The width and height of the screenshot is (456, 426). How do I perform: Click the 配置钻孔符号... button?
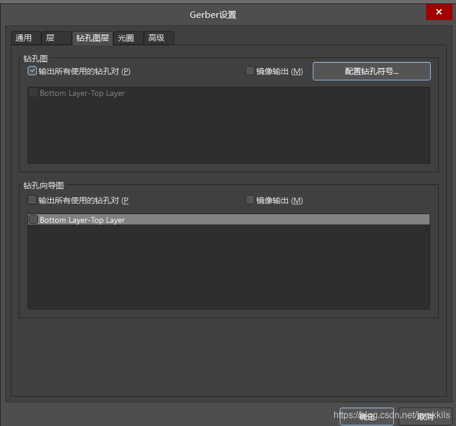coord(371,71)
